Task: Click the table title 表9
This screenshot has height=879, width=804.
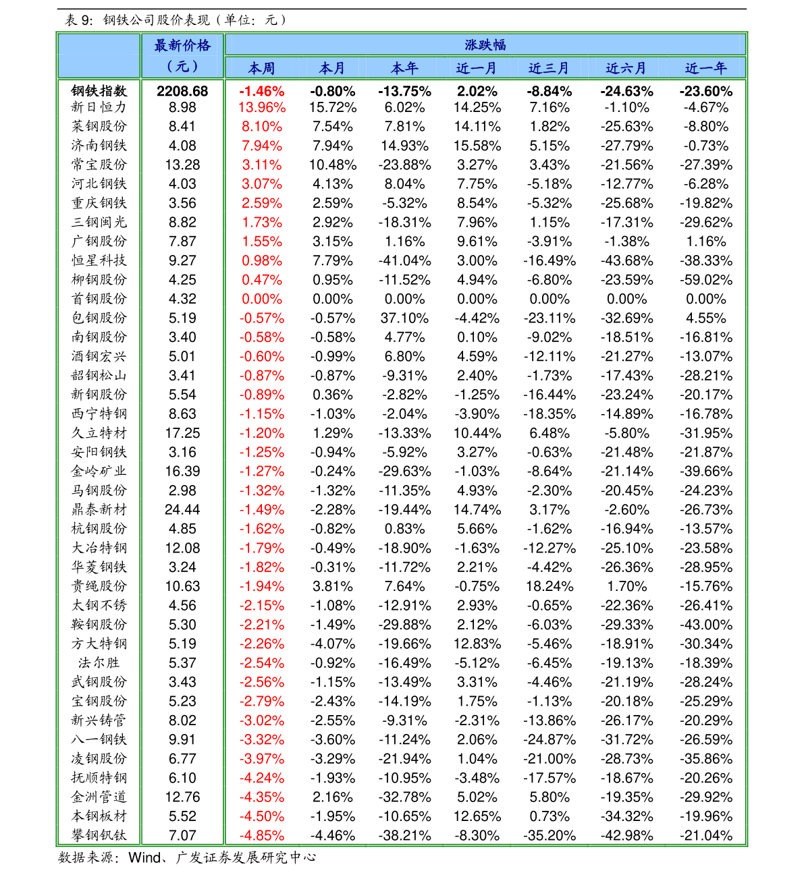Action: (177, 20)
